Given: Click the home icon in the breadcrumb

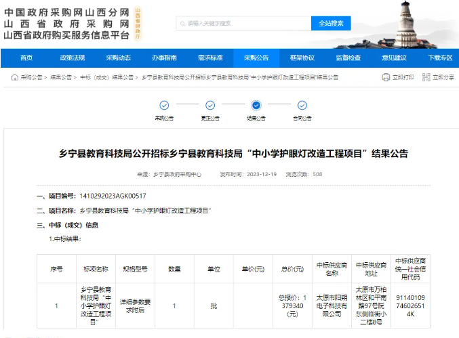Looking at the screenshot, I should [x=15, y=78].
